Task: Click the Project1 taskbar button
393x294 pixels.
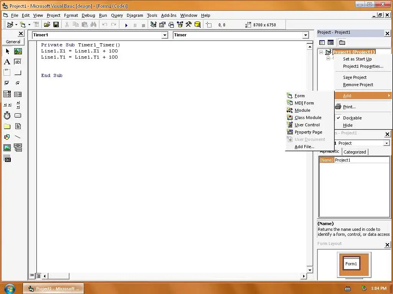Action: pyautogui.click(x=53, y=289)
